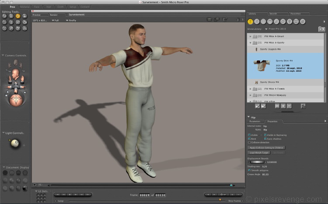
Task: Open the Show Library Poser Pro 2010 dropdown
Action: [x=276, y=29]
